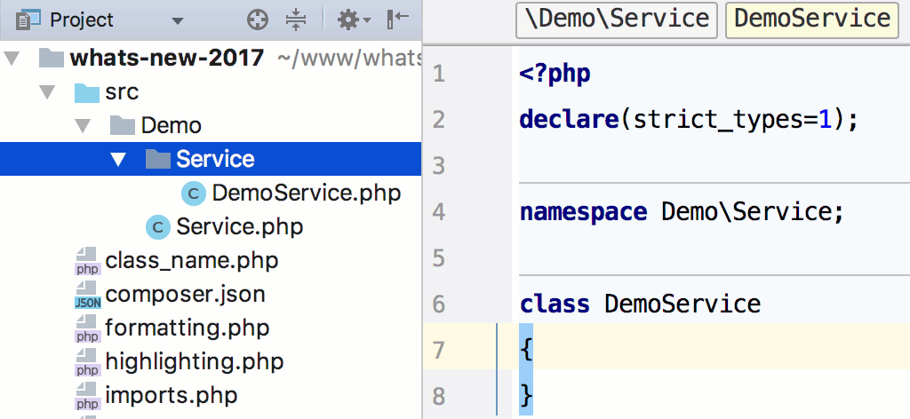Image resolution: width=910 pixels, height=419 pixels.
Task: Hide the Project tool window
Action: click(397, 20)
